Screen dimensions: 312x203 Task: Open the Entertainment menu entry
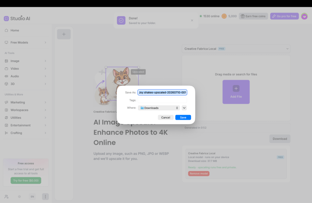click(26, 125)
